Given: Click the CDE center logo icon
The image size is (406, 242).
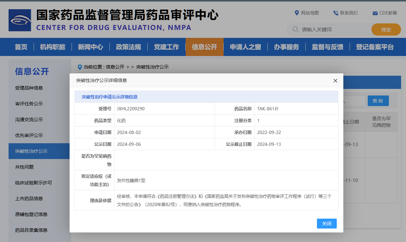Looking at the screenshot, I should pos(20,20).
